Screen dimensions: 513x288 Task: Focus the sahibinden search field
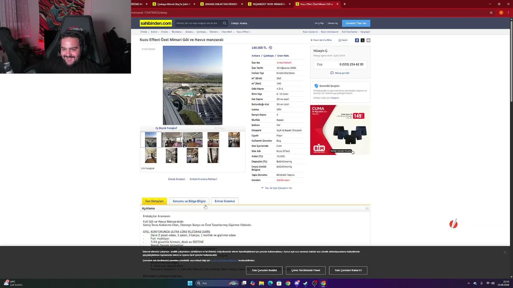point(199,23)
